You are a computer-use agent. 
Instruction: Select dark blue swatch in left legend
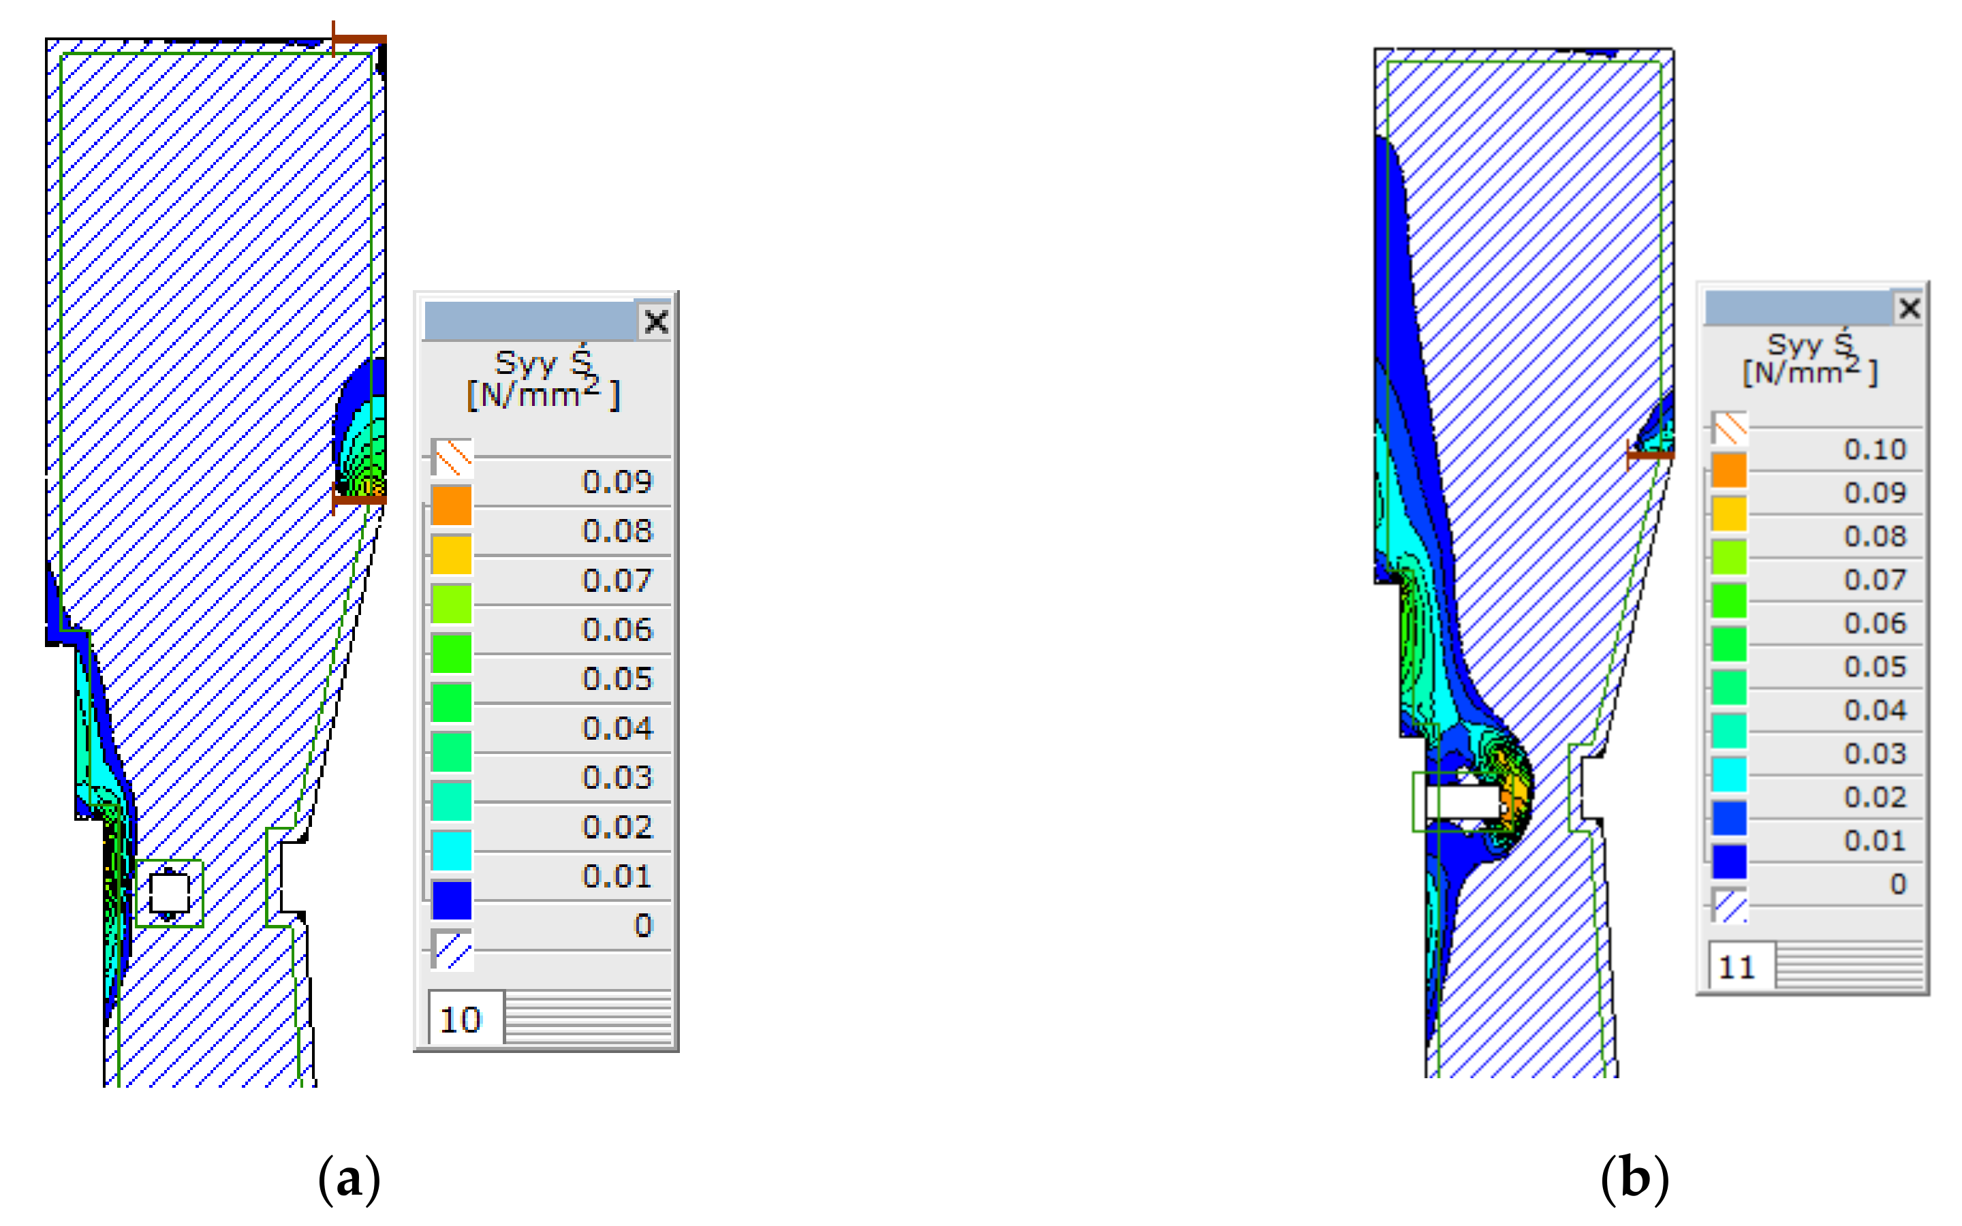pos(451,900)
